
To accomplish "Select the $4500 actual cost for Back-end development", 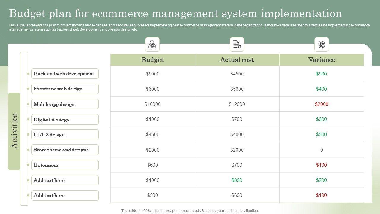I will tap(237, 74).
